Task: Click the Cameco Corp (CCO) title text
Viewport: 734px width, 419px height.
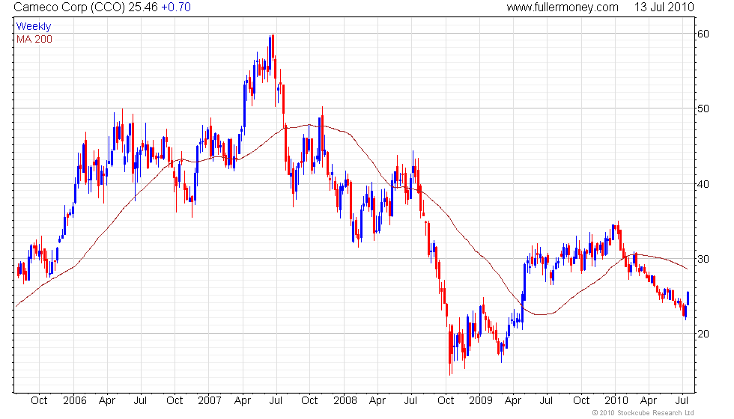Action: coord(69,7)
